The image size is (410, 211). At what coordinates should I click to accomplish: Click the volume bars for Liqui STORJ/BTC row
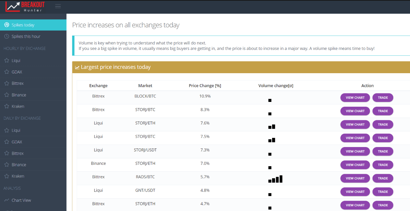272,140
